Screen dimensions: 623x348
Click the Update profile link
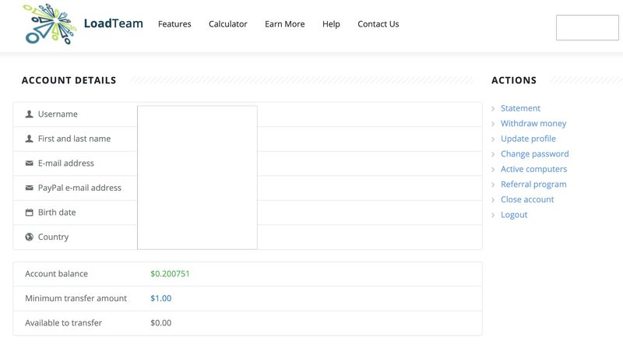[x=528, y=139]
